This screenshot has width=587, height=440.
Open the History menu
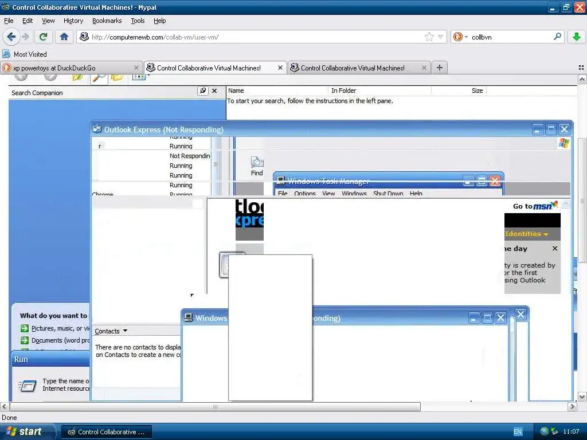coord(73,21)
